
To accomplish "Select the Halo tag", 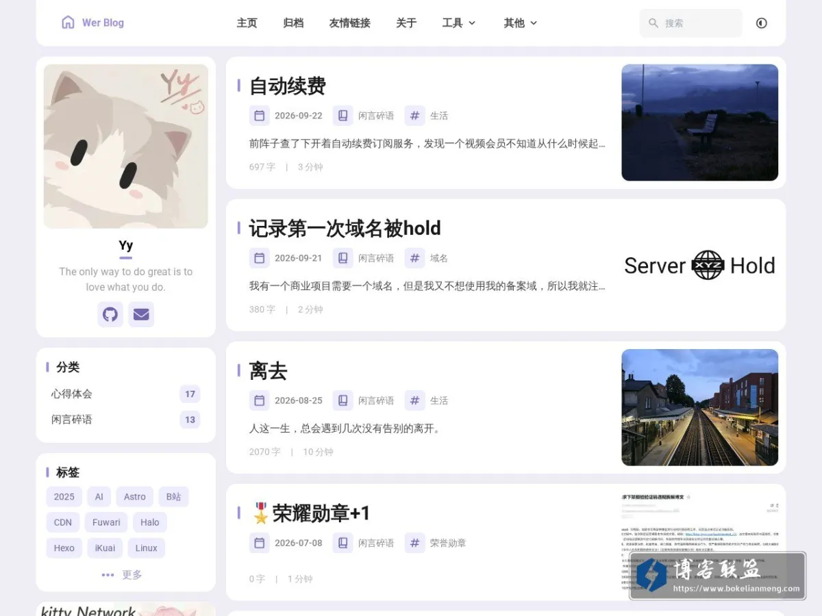I will [x=150, y=522].
